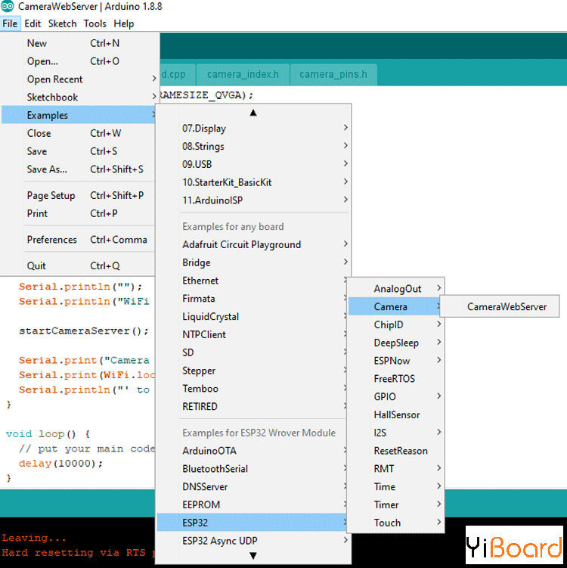Viewport: 567px width, 568px height.
Task: Open the Firmata examples entry
Action: [x=252, y=299]
